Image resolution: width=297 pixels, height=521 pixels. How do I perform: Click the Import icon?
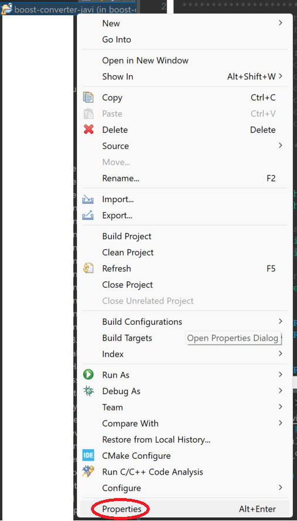(x=89, y=199)
